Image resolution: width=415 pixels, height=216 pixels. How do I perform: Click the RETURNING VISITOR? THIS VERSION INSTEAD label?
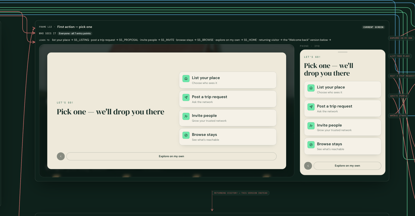(241, 193)
